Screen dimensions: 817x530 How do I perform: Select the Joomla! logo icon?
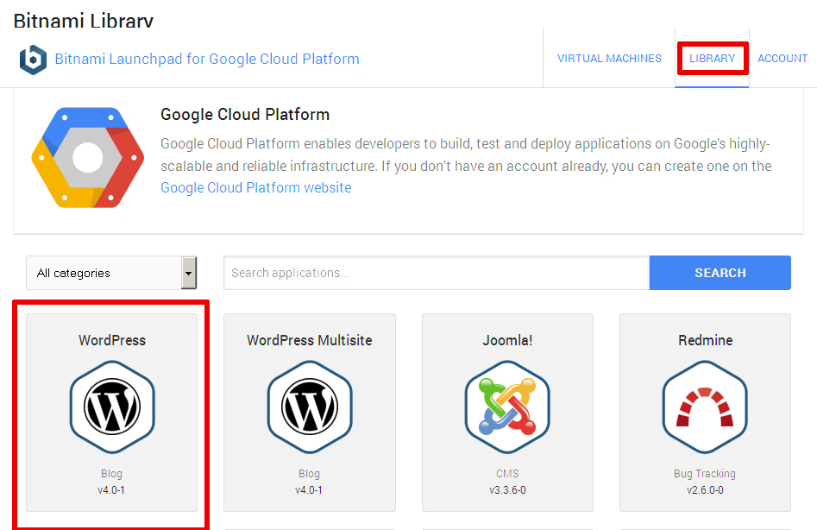click(507, 407)
